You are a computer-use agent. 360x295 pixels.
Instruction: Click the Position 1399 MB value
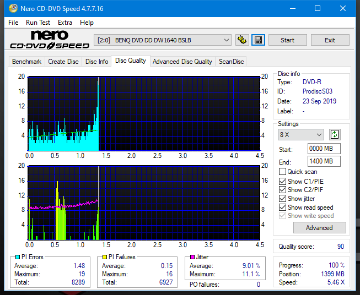(x=332, y=274)
